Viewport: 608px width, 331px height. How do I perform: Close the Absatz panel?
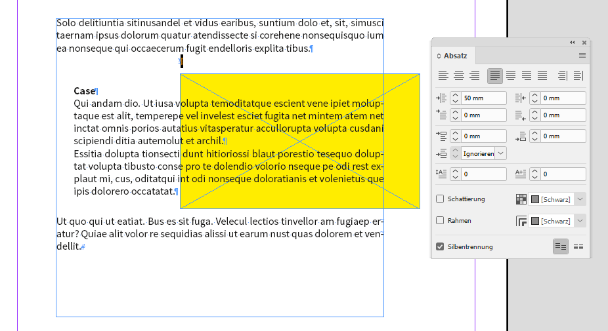(x=584, y=43)
